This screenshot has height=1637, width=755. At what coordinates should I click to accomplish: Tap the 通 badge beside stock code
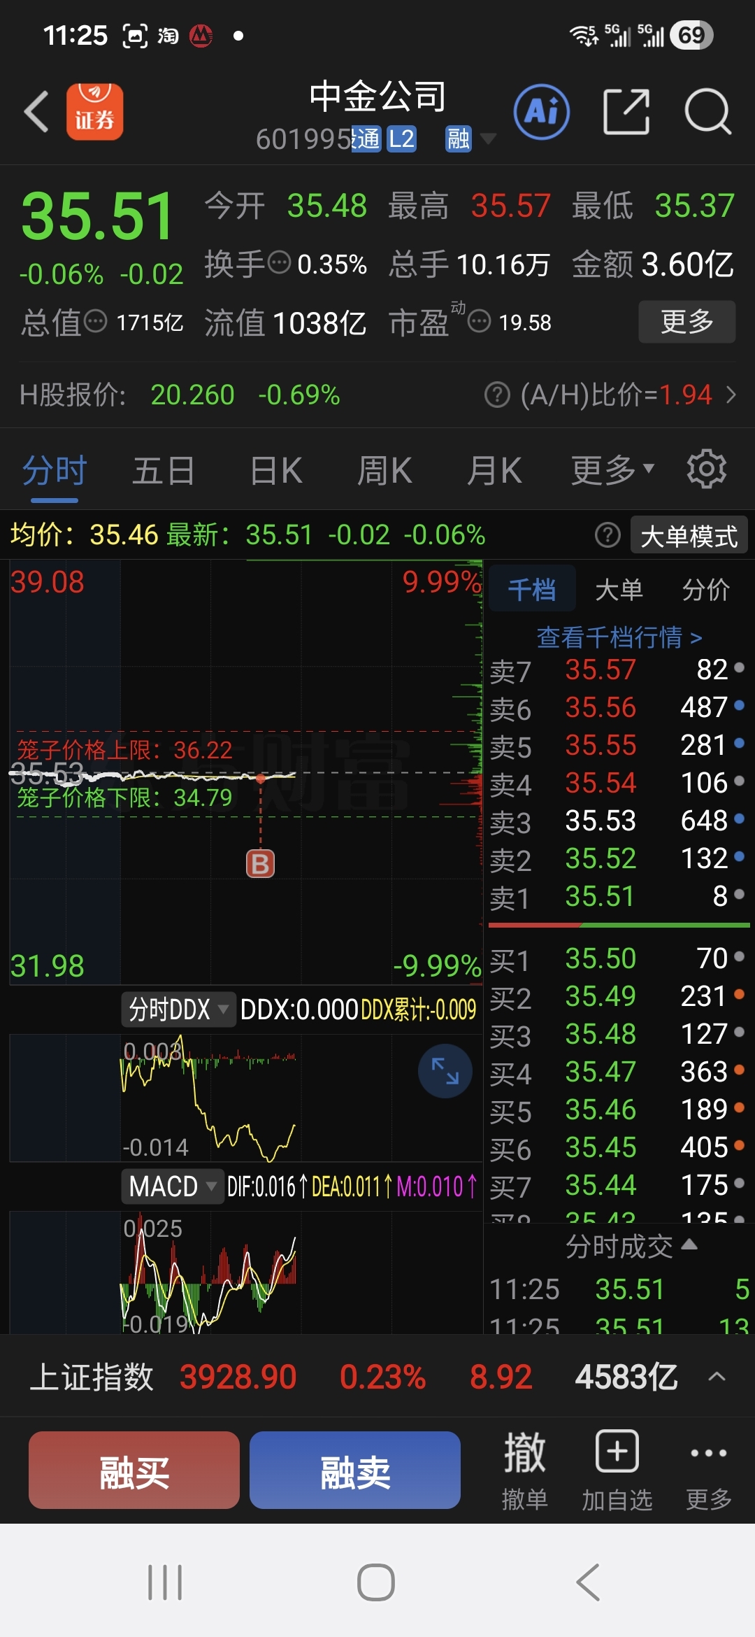click(x=366, y=139)
